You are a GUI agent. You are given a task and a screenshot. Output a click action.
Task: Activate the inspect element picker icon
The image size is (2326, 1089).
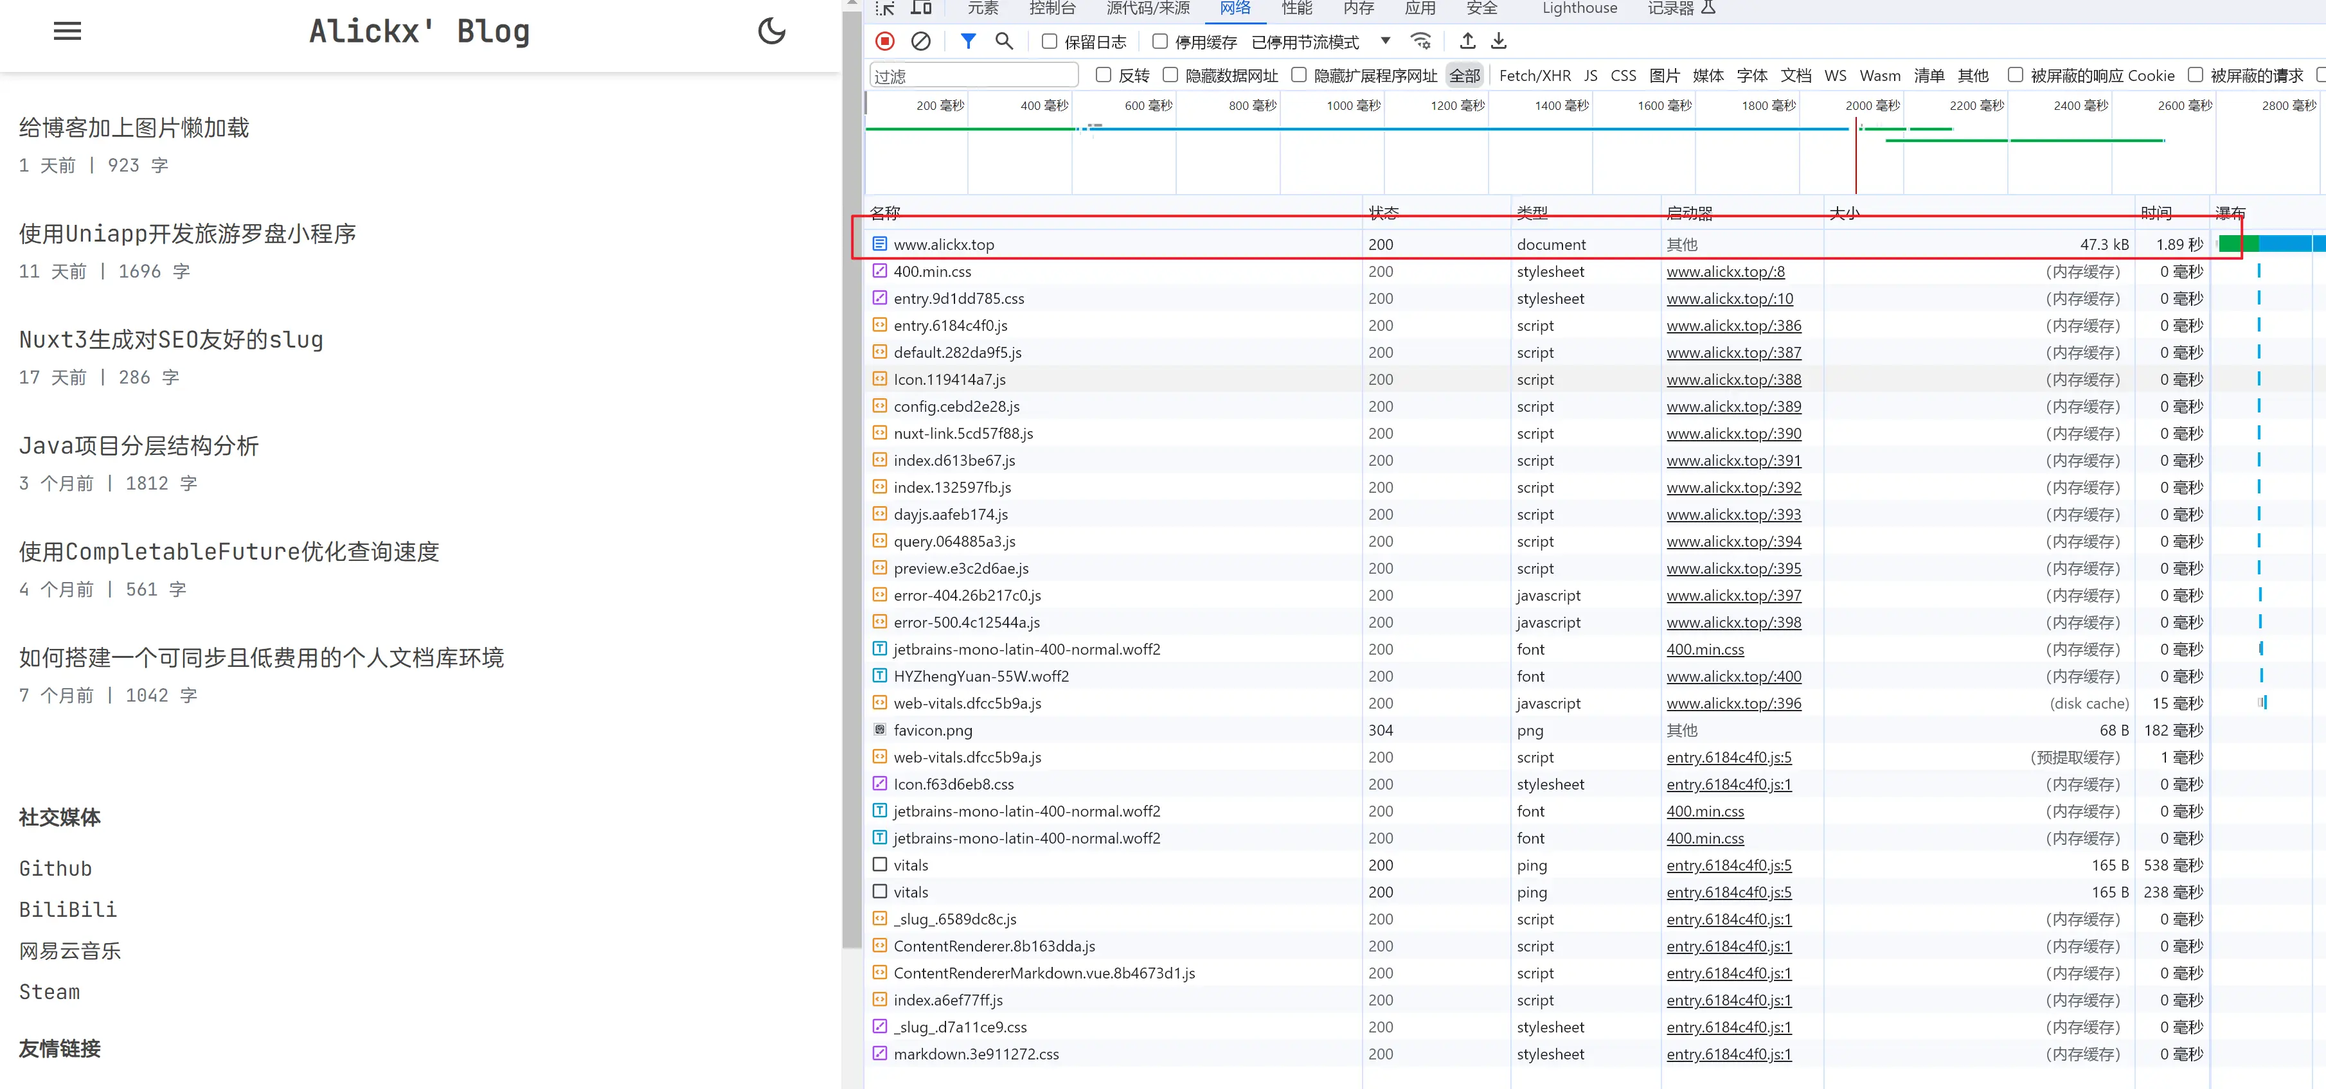click(885, 8)
